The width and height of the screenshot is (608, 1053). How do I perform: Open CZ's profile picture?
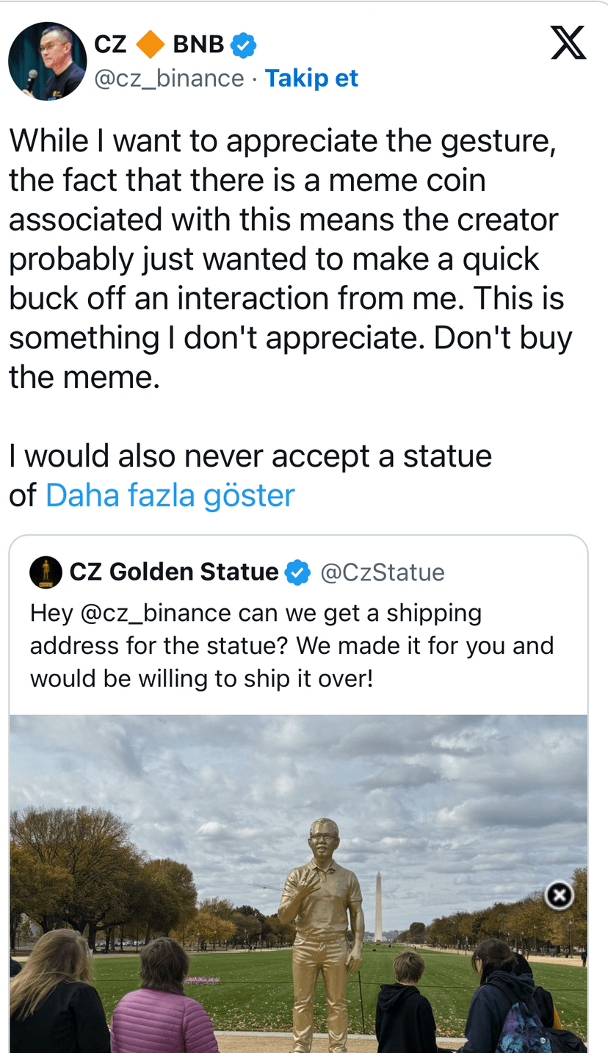click(x=47, y=61)
